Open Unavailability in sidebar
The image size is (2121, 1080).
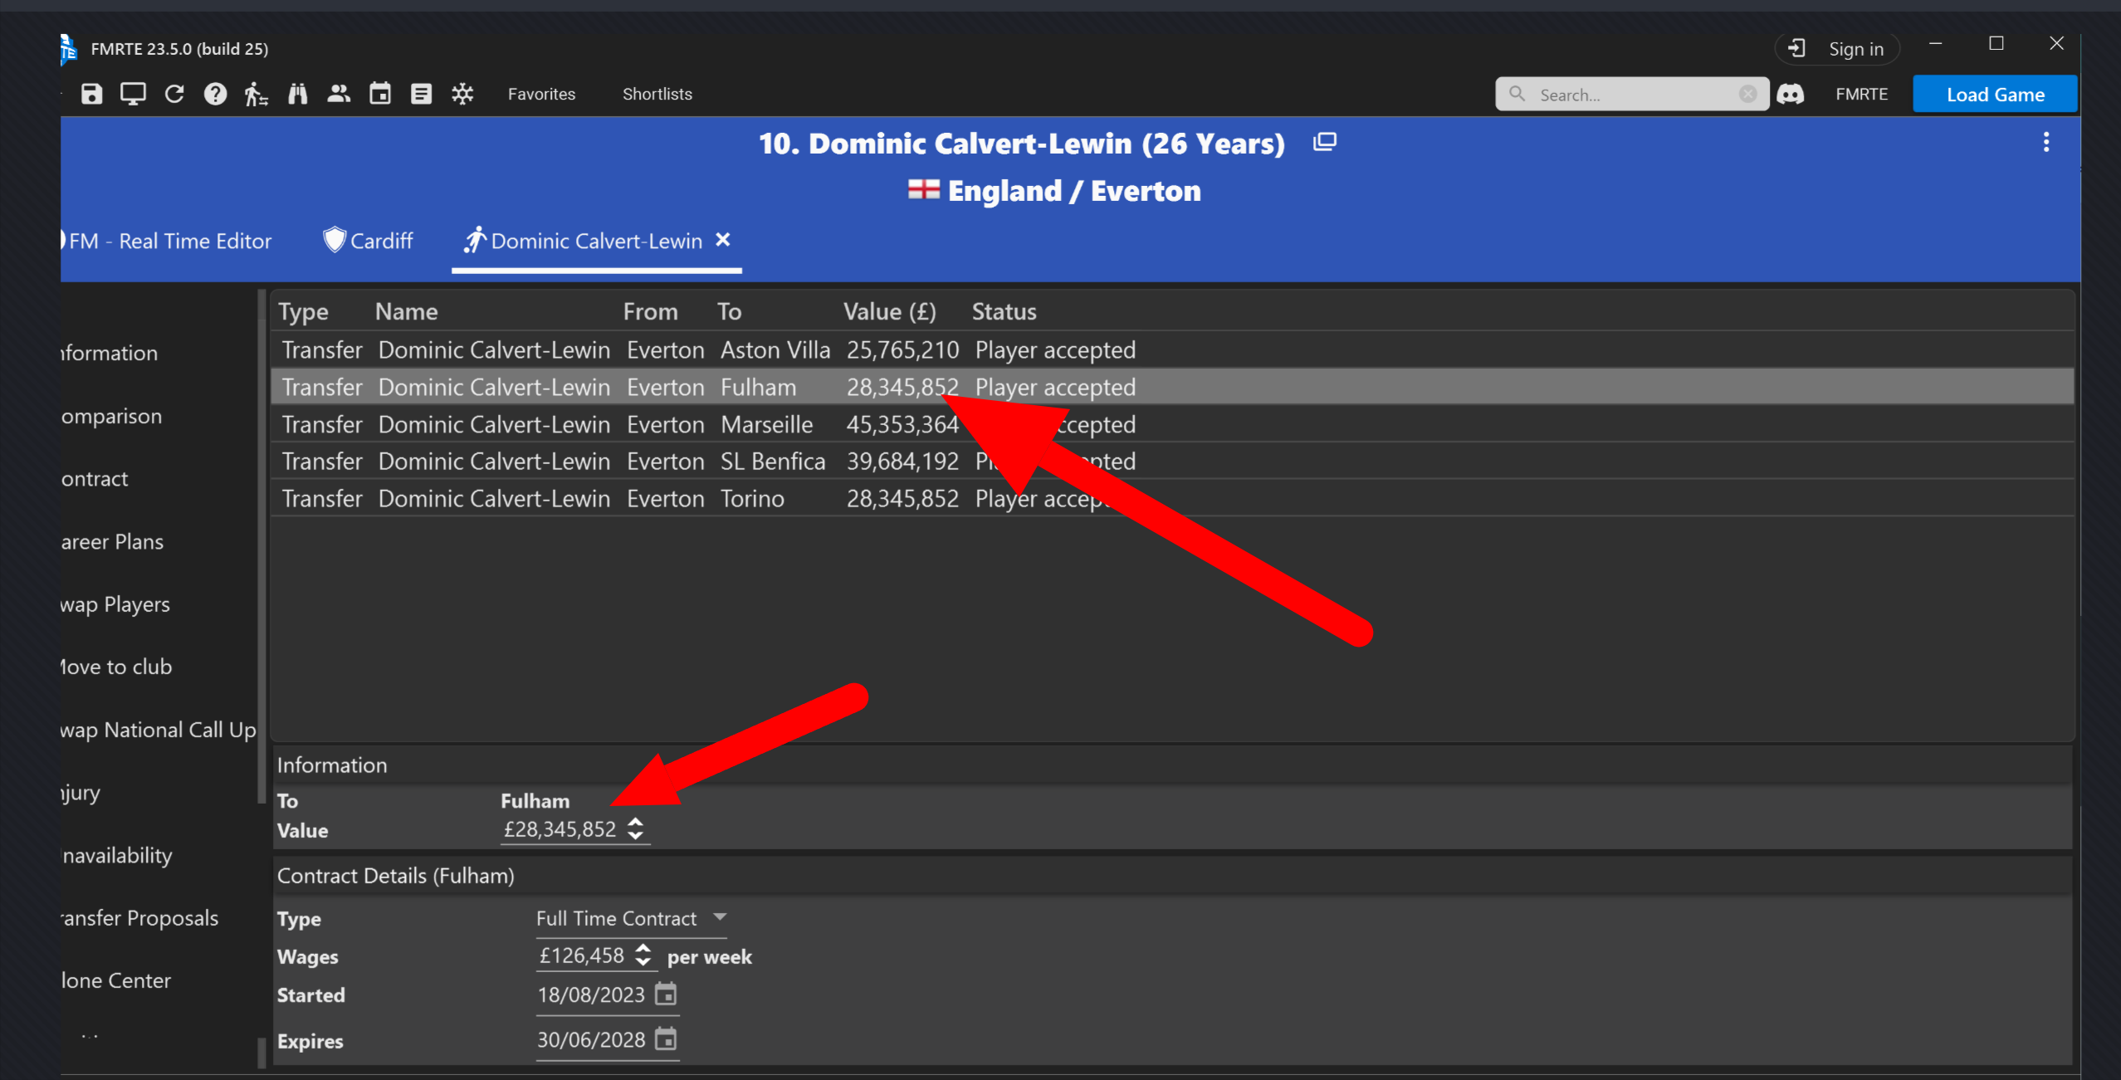pos(117,855)
